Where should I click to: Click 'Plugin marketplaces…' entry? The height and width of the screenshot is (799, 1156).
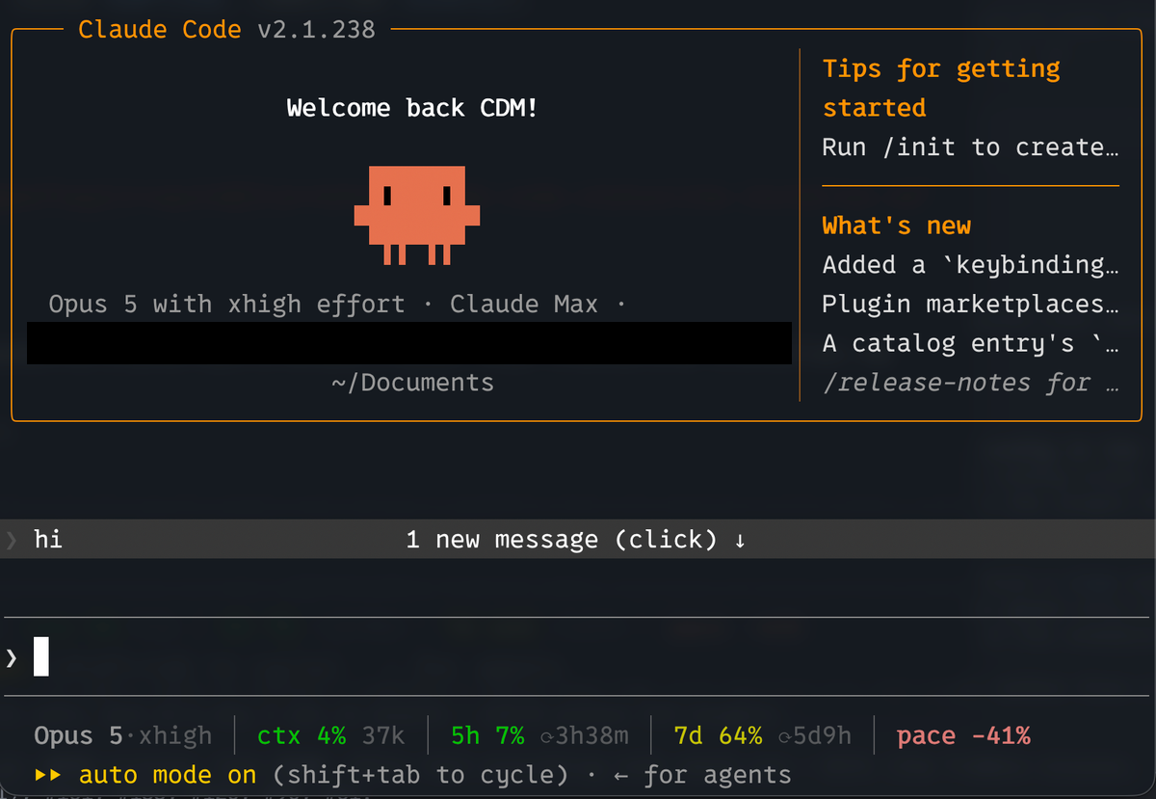(x=970, y=305)
